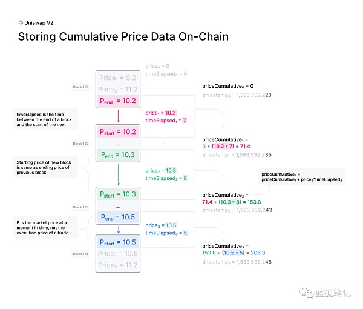This screenshot has width=363, height=309.
Task: Select the pink P end = 10.2 box
Action: point(118,101)
